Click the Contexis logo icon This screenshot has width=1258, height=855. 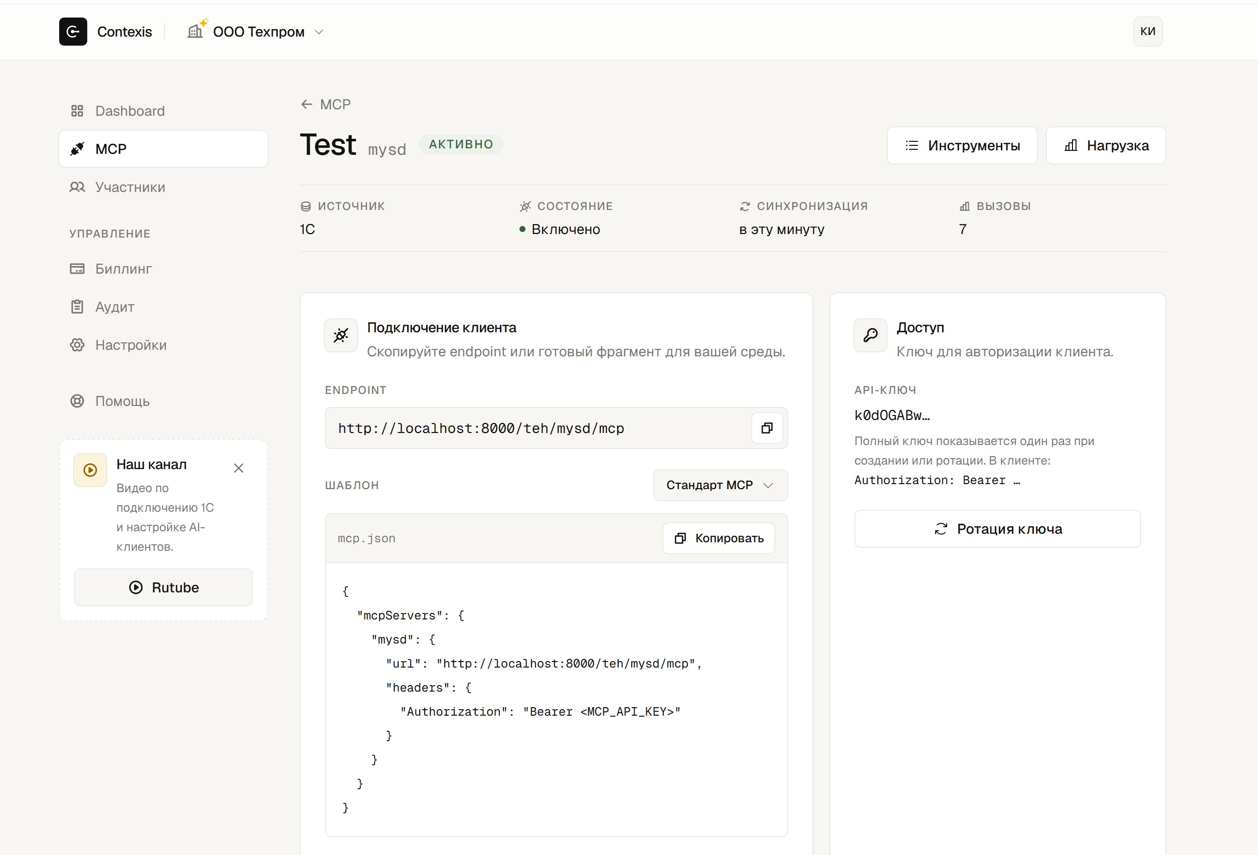(x=73, y=32)
